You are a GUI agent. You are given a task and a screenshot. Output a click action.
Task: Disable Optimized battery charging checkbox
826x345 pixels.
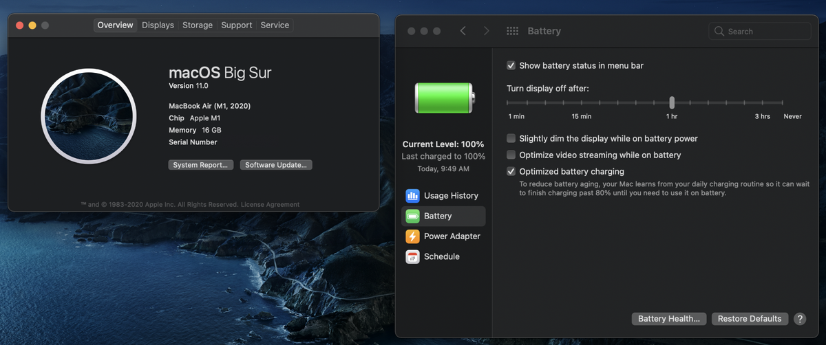tap(511, 171)
